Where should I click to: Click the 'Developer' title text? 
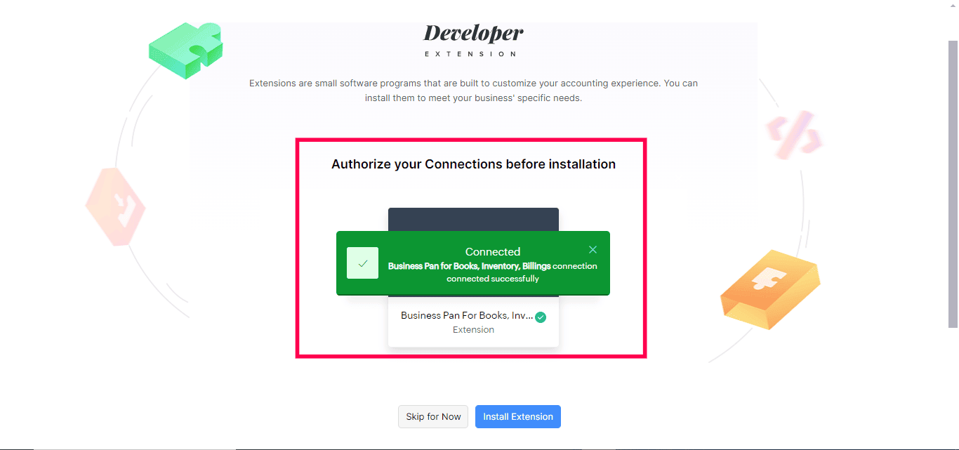(x=473, y=33)
